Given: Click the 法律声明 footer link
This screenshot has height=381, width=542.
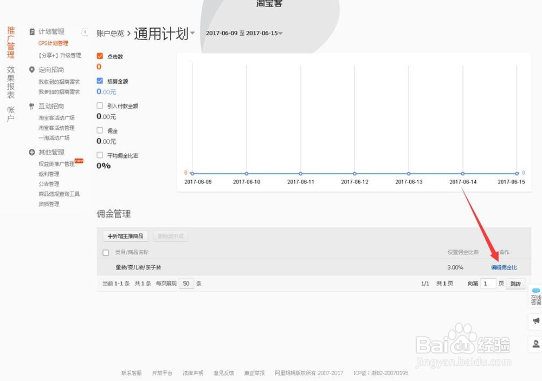Looking at the screenshot, I should pyautogui.click(x=193, y=373).
